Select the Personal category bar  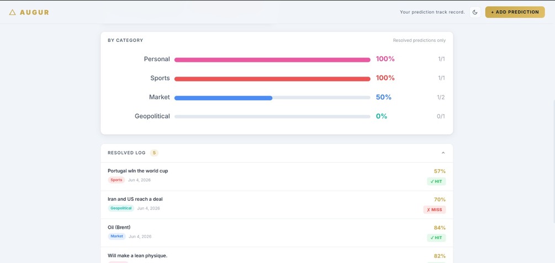tap(272, 60)
